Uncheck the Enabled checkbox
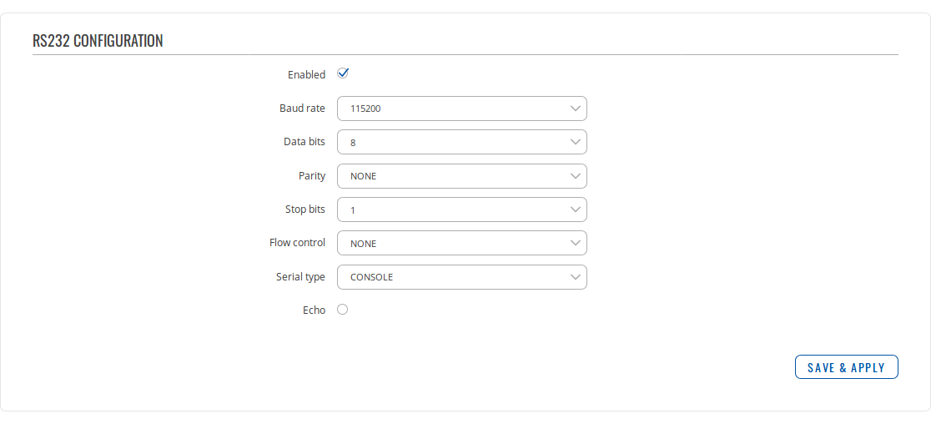The image size is (931, 424). click(x=343, y=73)
